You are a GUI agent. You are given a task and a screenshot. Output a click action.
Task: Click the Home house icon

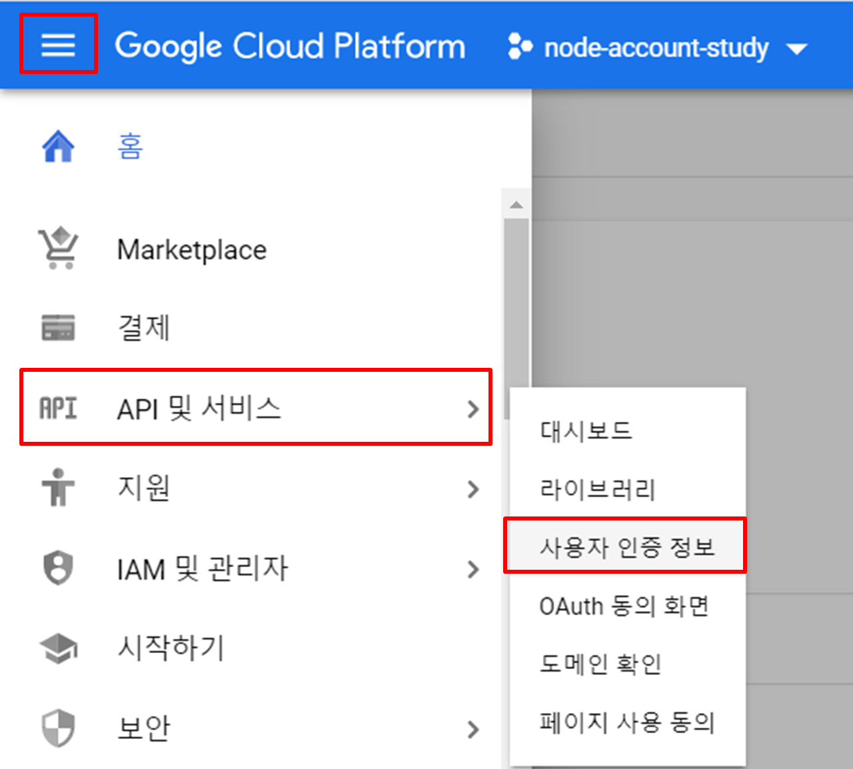pos(58,146)
